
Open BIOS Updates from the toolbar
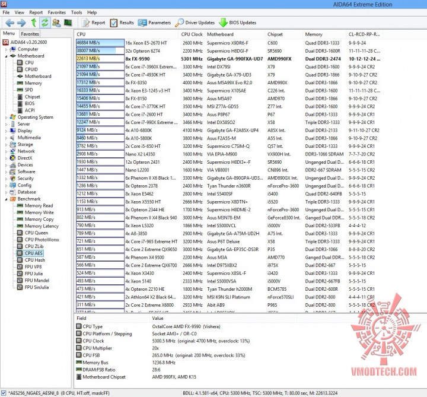[x=237, y=23]
